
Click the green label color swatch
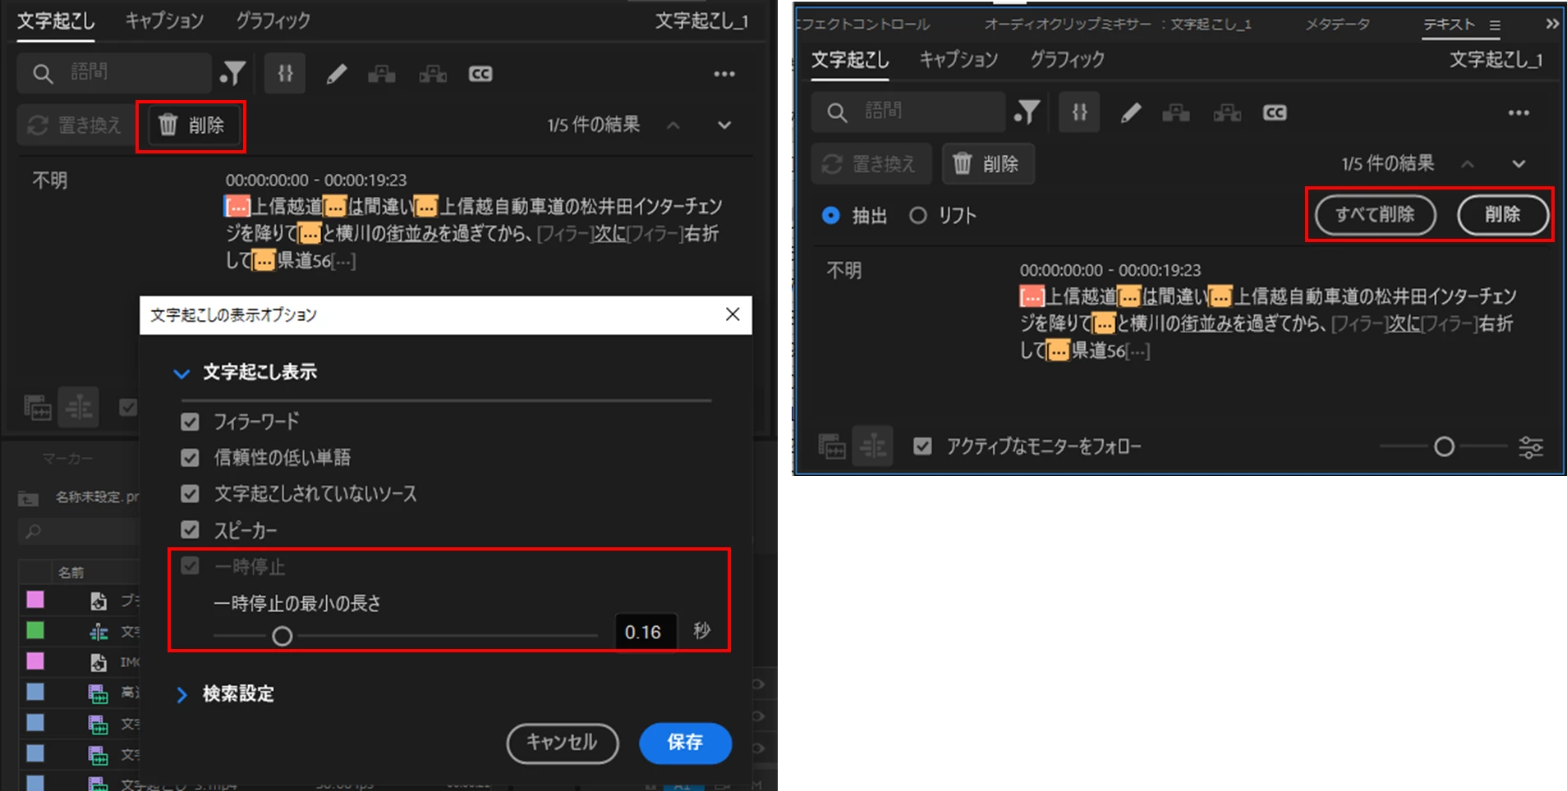tap(35, 630)
